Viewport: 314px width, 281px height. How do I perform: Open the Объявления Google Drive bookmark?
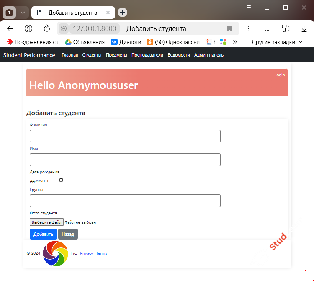[x=85, y=42]
